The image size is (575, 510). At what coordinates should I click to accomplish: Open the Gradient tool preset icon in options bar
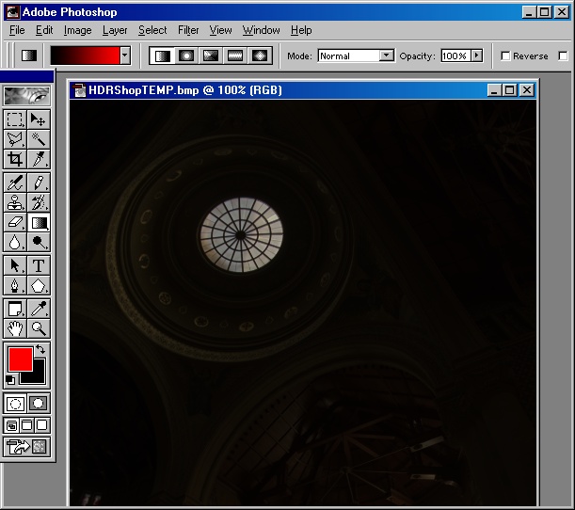[29, 56]
